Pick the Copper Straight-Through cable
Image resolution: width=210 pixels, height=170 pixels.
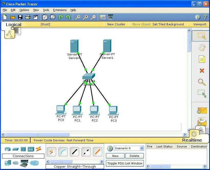pyautogui.click(x=75, y=152)
